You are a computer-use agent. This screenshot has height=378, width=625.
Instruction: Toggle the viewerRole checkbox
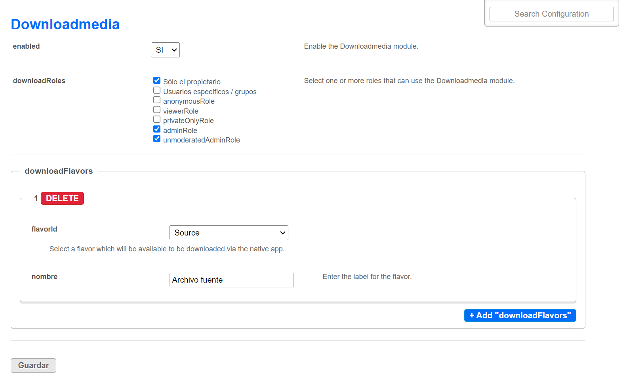coord(157,110)
